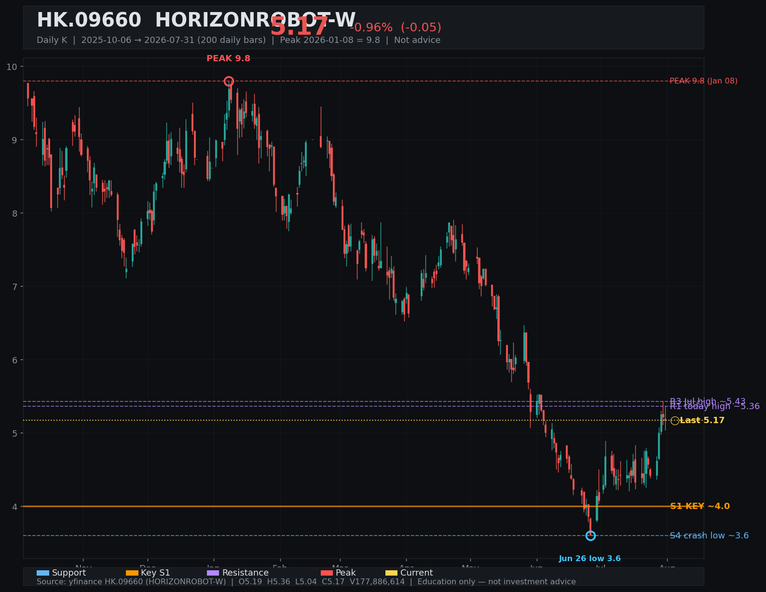Click the y-axis tick label "9"

[14, 140]
